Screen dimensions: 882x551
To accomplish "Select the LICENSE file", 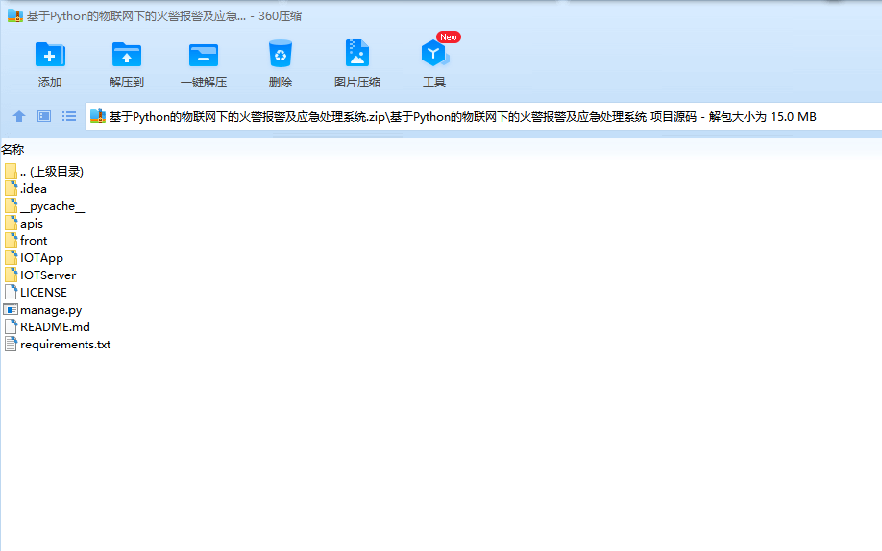I will (x=36, y=293).
